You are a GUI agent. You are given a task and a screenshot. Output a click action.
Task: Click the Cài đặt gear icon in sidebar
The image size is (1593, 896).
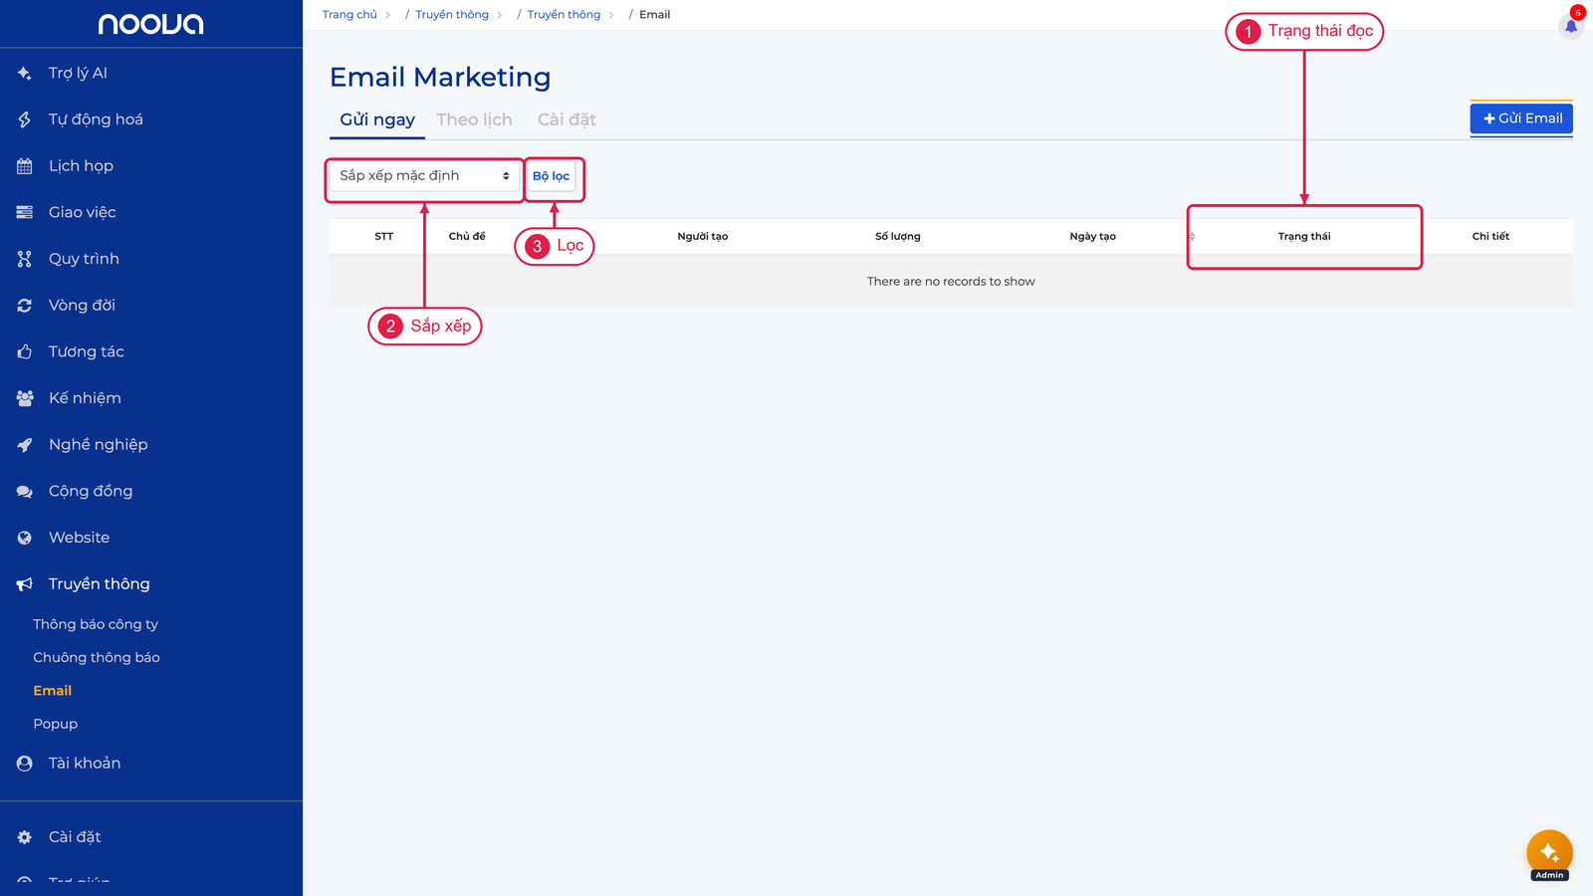click(25, 837)
